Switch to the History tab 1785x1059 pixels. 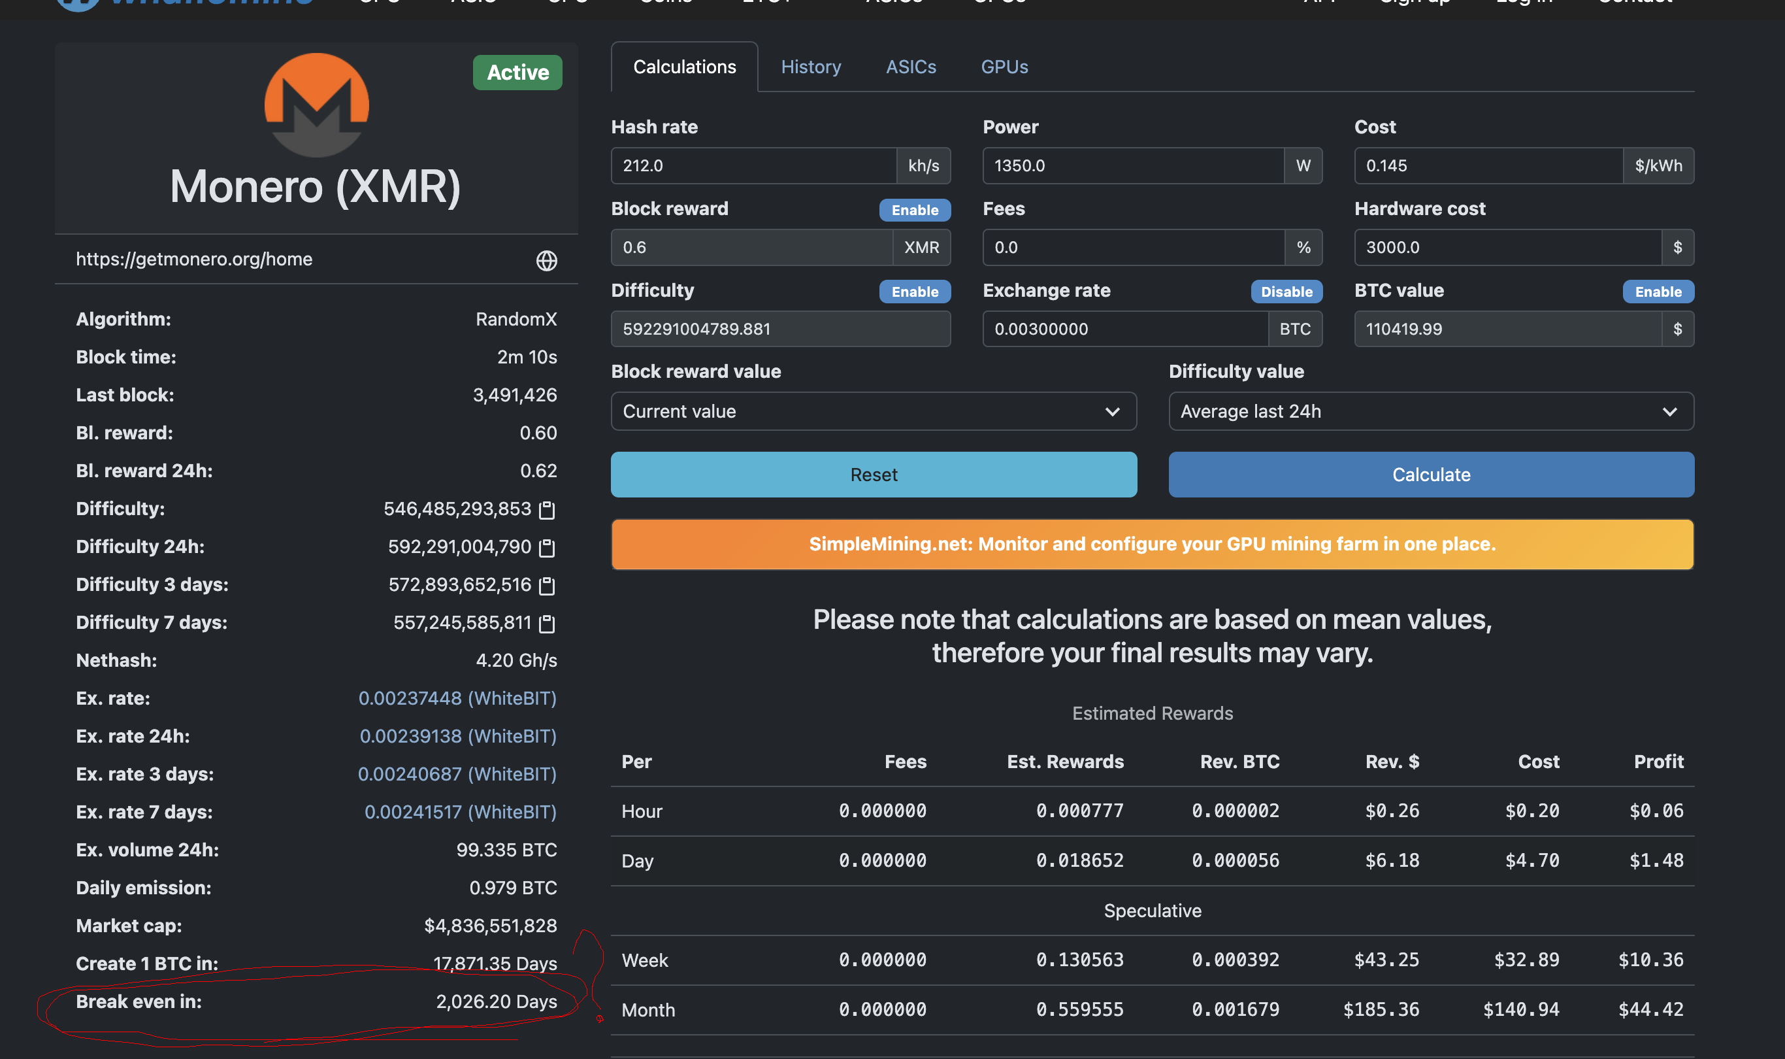pyautogui.click(x=811, y=67)
